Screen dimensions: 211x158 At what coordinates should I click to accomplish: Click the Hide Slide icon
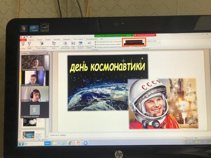pos(73,43)
